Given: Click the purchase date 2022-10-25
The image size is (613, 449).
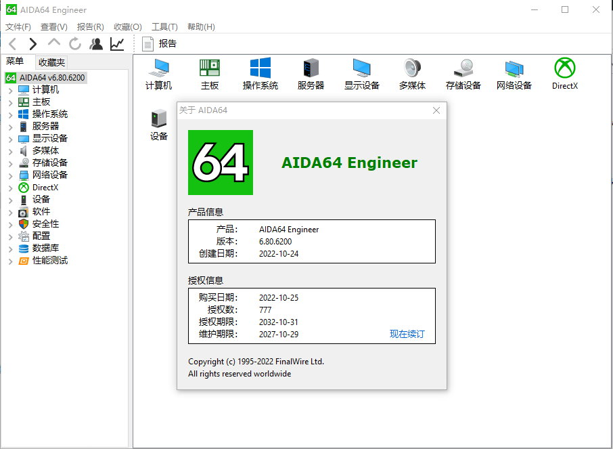Looking at the screenshot, I should [x=278, y=298].
